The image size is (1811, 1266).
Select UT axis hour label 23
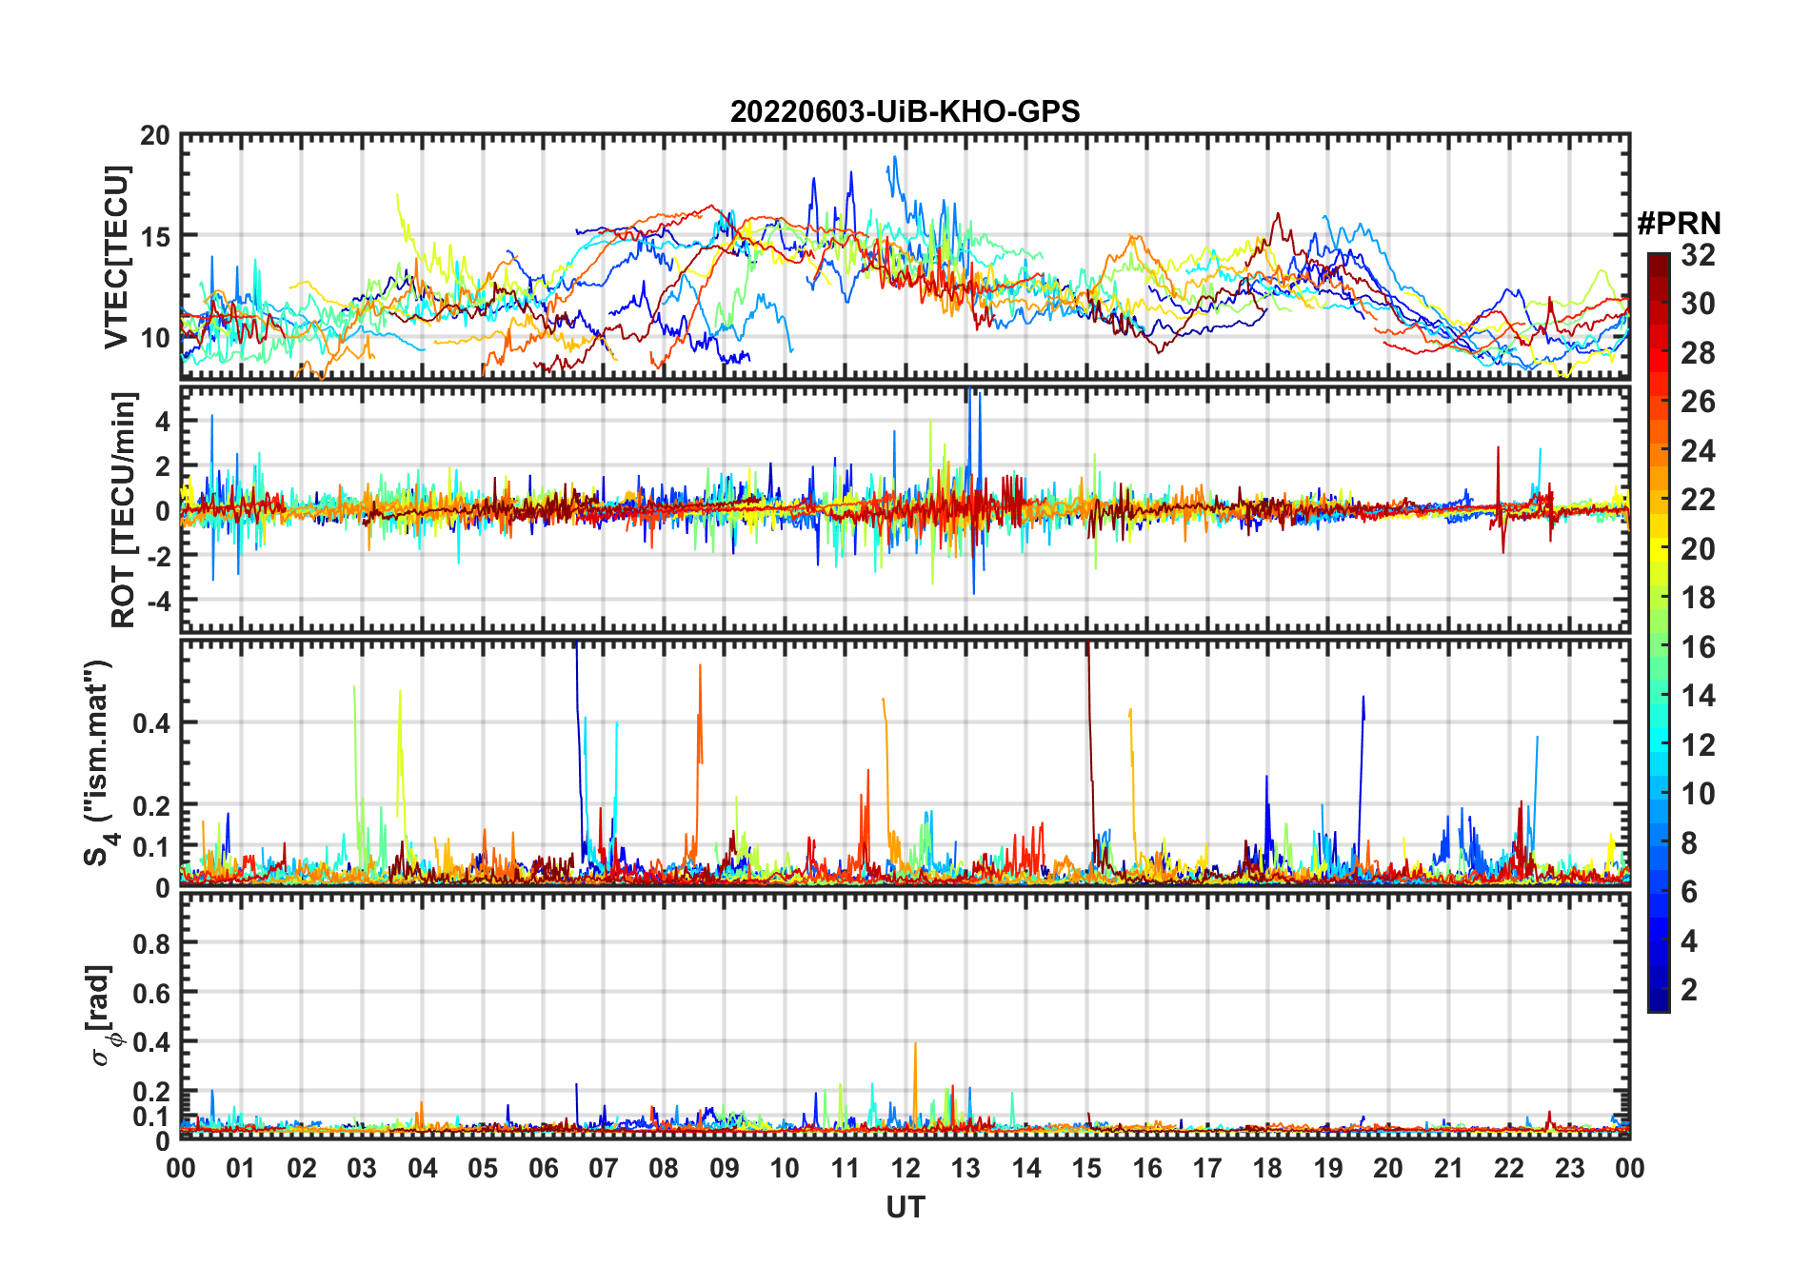click(1570, 1168)
